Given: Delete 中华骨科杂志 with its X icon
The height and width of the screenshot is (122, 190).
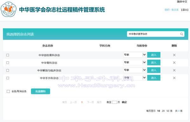Looking at the screenshot, I should 174,62.
